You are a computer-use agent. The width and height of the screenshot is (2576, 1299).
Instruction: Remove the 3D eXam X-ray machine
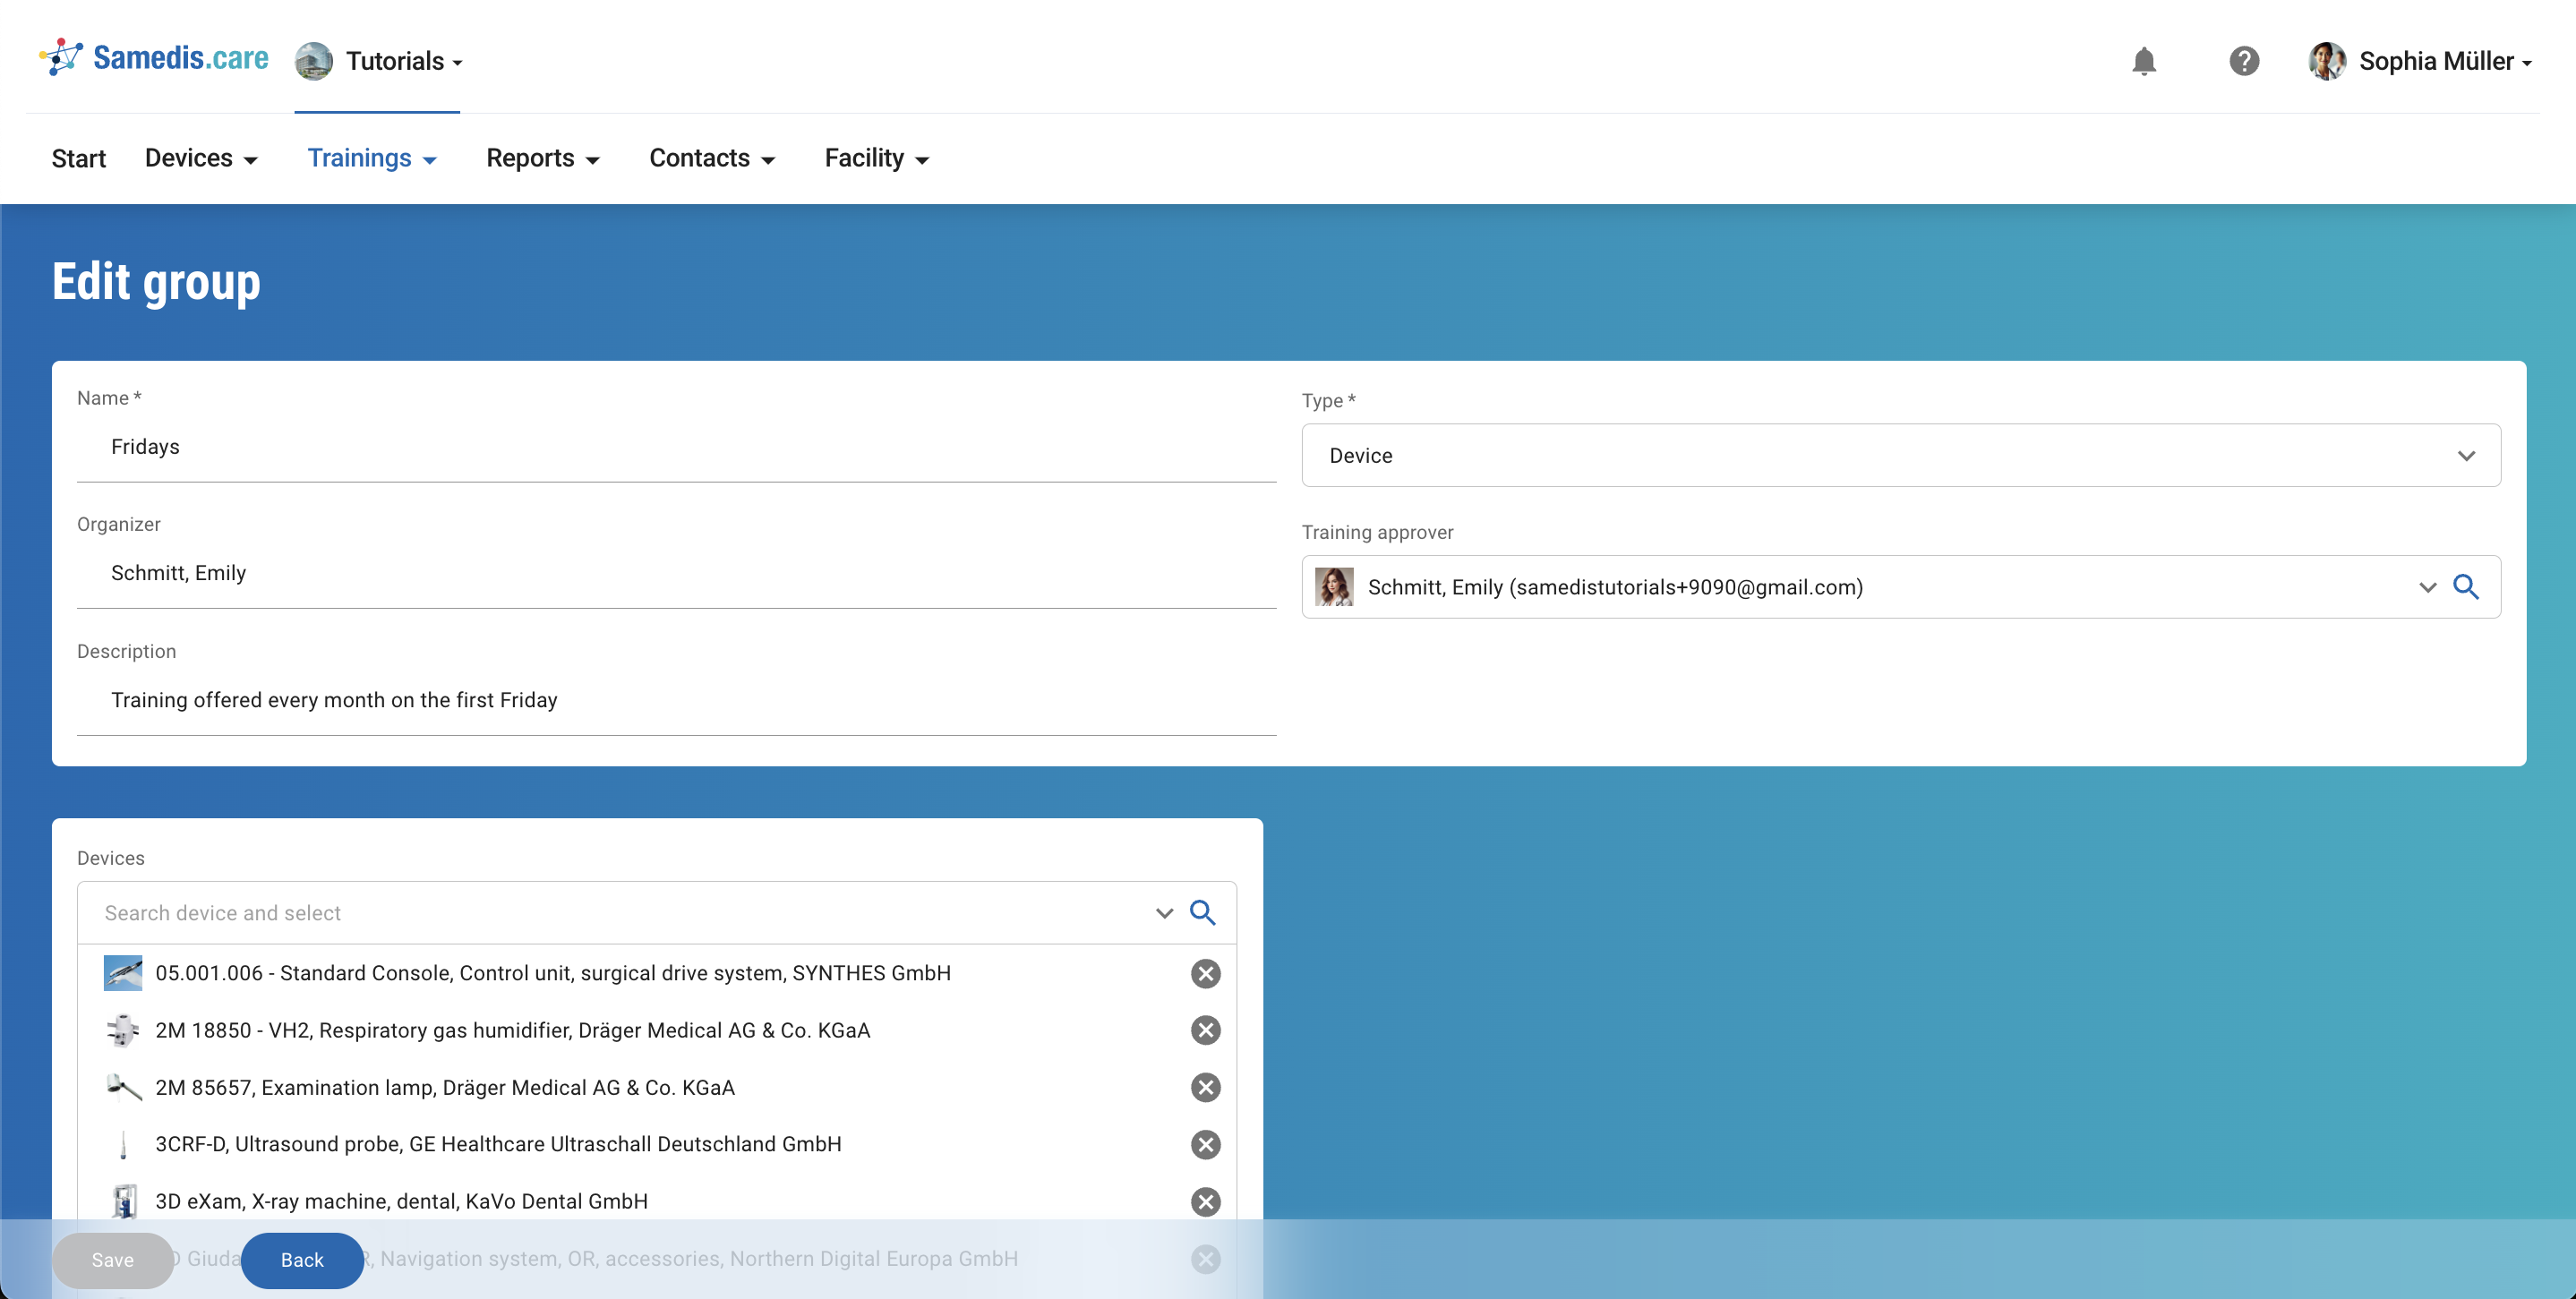pos(1205,1202)
